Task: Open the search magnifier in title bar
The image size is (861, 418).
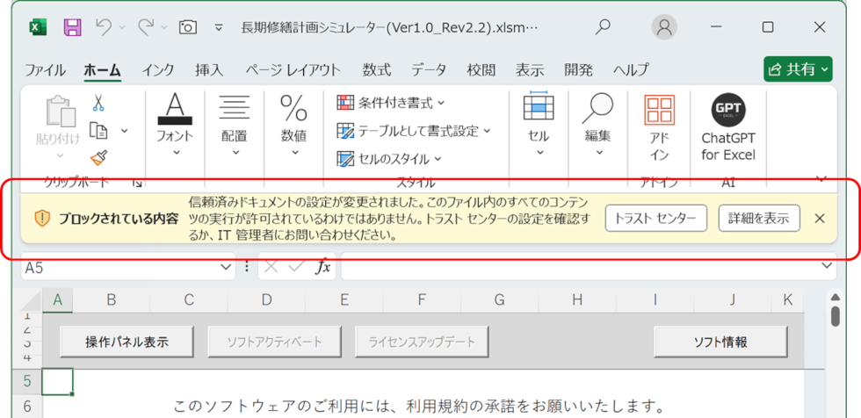Action: click(603, 27)
